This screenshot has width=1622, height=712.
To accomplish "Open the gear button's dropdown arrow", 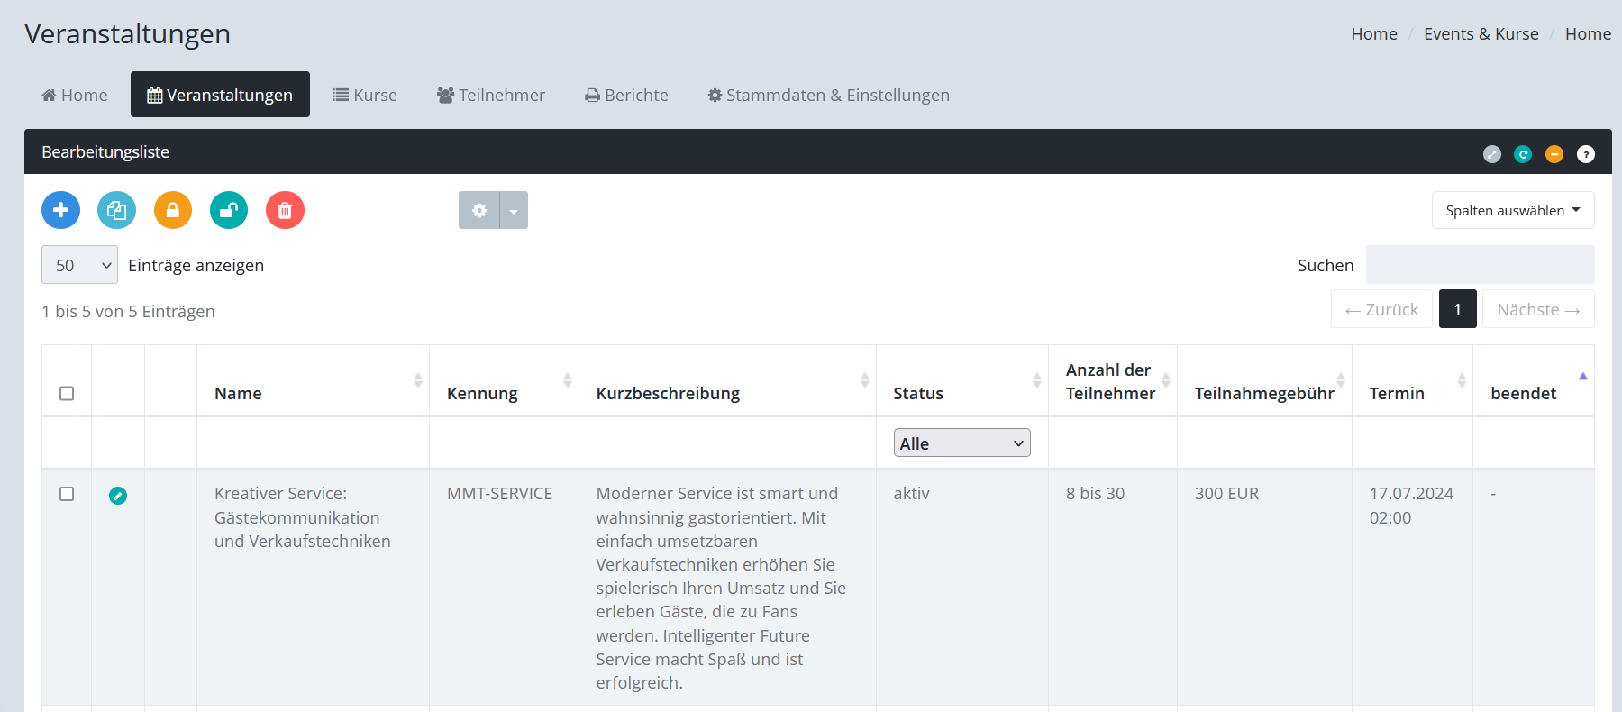I will 514,210.
